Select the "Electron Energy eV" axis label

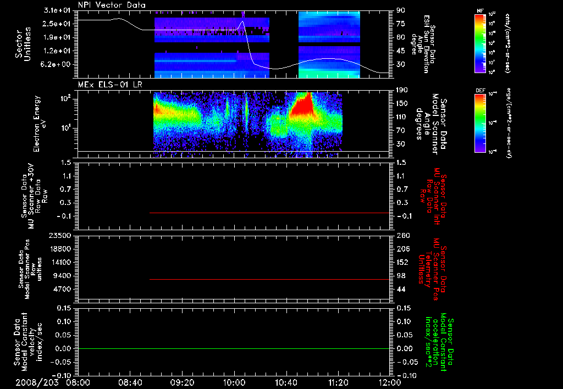(x=40, y=124)
